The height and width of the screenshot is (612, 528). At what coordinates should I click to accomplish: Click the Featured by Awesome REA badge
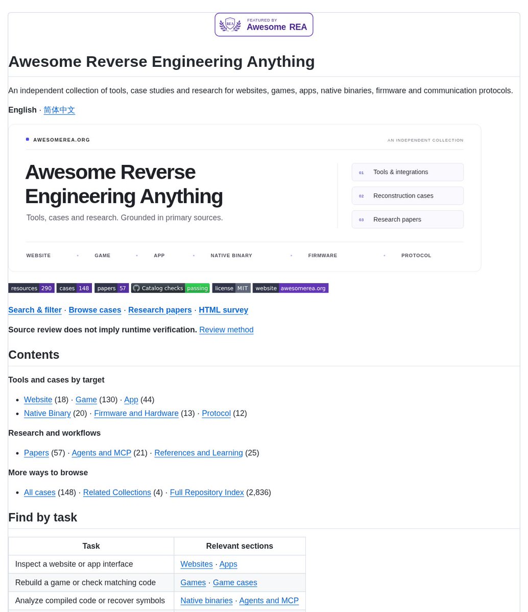[263, 25]
